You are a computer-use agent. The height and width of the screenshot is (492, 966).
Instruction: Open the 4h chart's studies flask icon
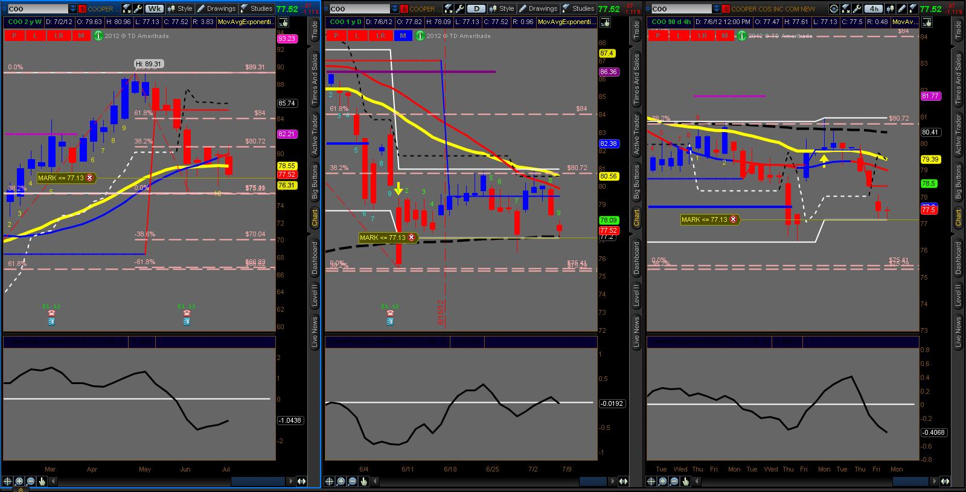pos(913,9)
